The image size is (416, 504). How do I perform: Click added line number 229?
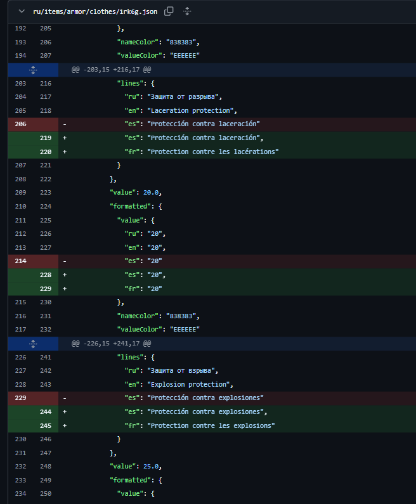click(x=46, y=288)
